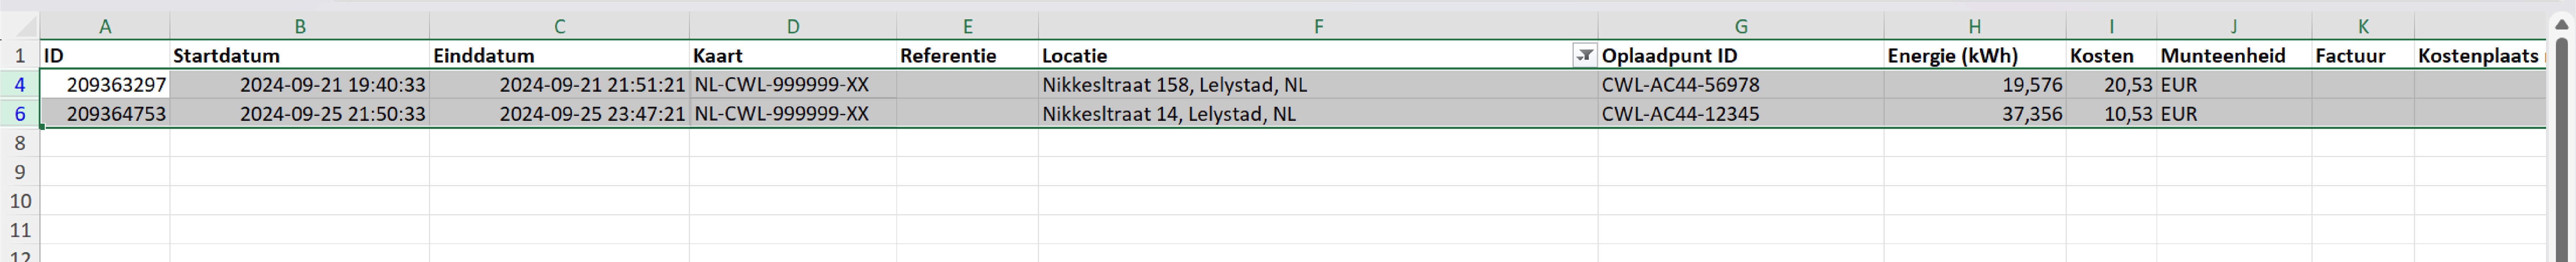2576x262 pixels.
Task: Select row 1 via its row number
Action: coord(20,56)
